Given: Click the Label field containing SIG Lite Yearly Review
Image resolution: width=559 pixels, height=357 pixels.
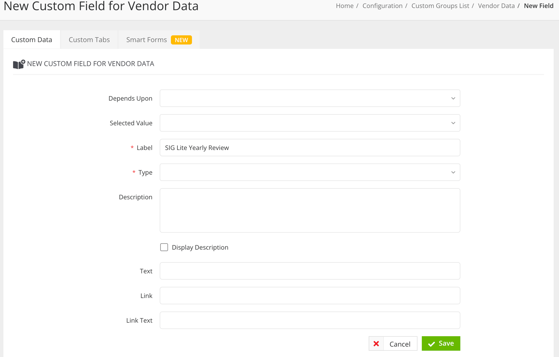Looking at the screenshot, I should pos(309,147).
